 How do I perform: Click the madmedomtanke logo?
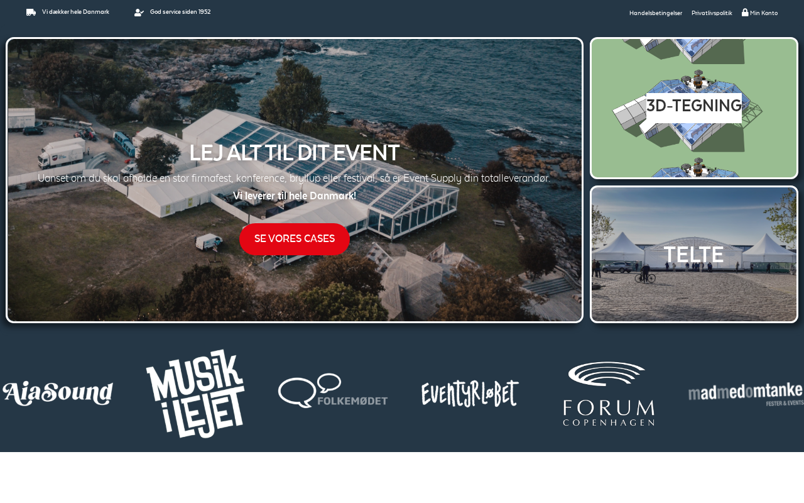746,394
